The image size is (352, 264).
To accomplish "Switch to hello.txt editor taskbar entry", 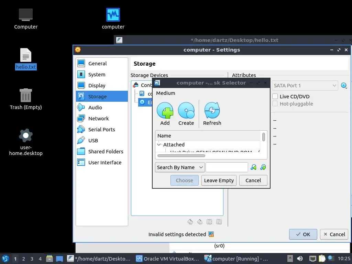I will 99,258.
